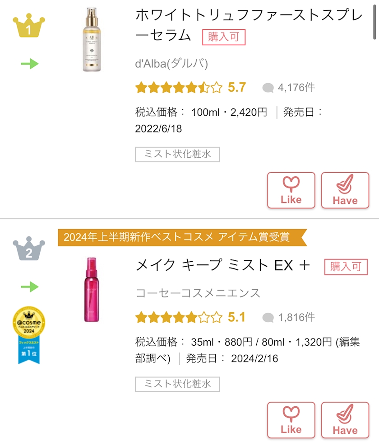379x442 pixels.
Task: Like the メイク キープ ミスト EX +
Action: [x=291, y=420]
